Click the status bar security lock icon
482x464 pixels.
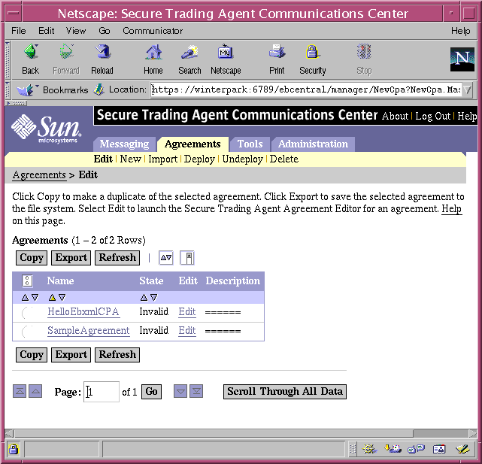(x=14, y=449)
